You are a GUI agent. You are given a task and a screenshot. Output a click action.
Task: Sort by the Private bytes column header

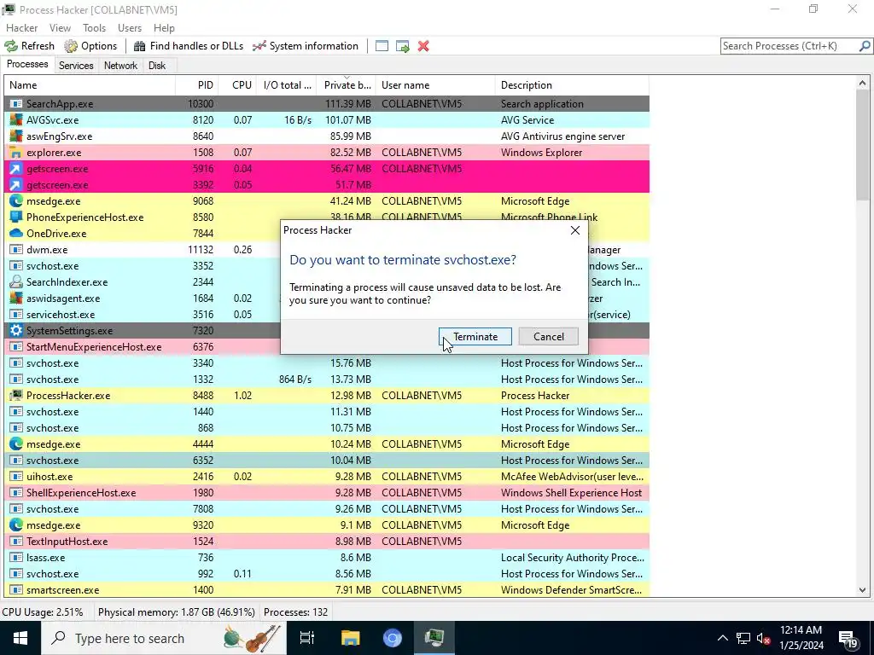tap(347, 85)
